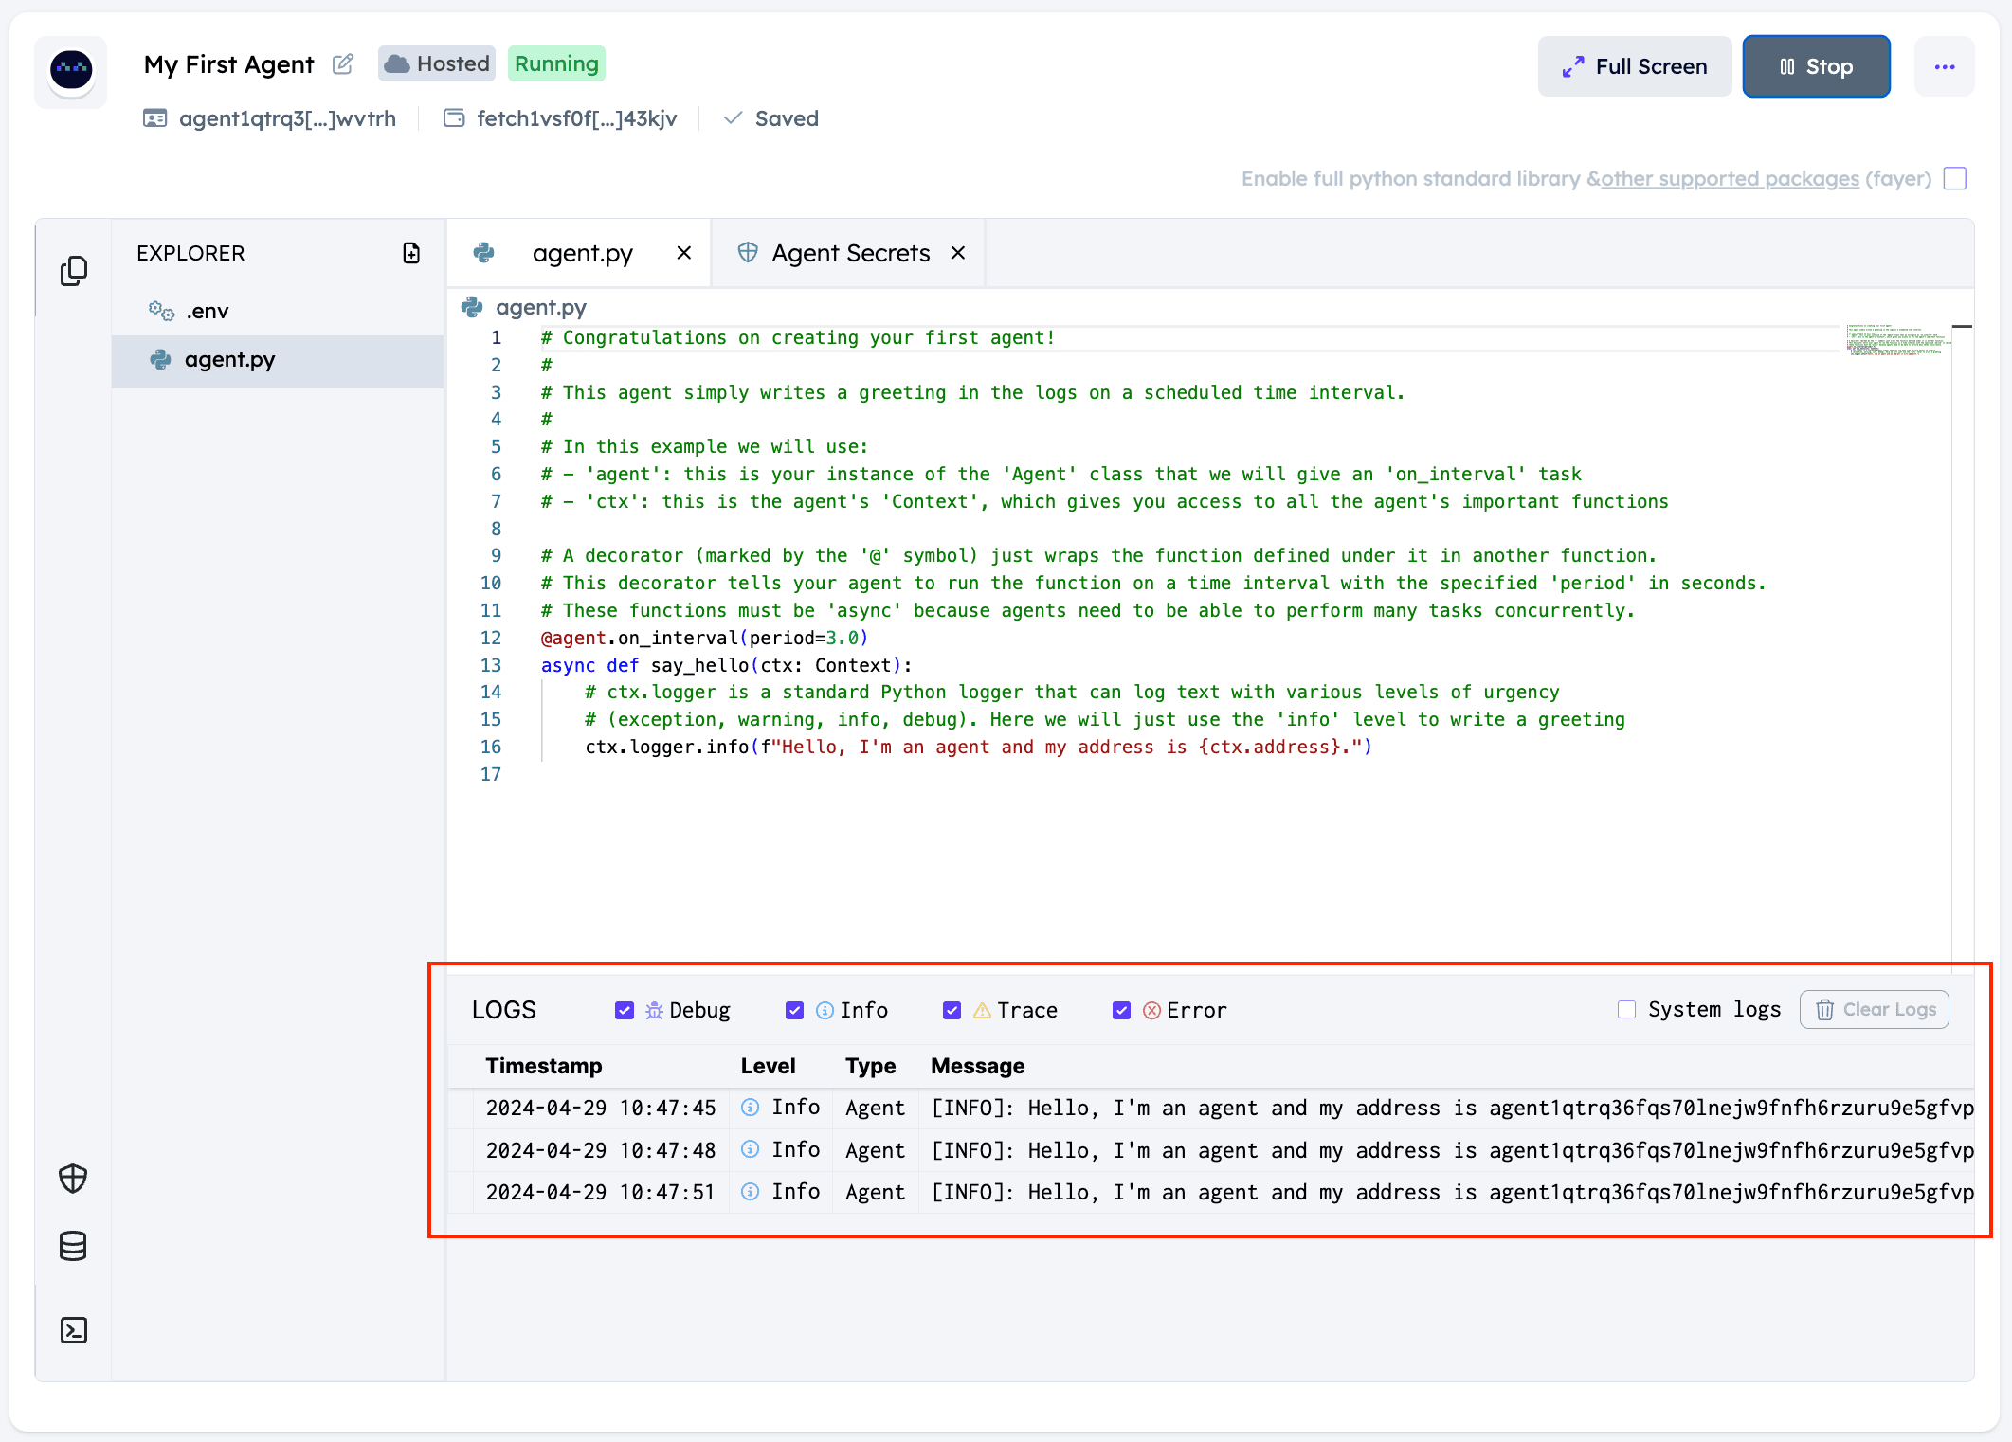This screenshot has height=1442, width=2012.
Task: Click the Python icon in agent.py tab
Action: click(484, 253)
